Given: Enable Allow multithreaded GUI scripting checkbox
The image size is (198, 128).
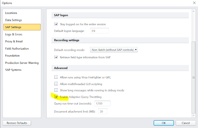Looking at the screenshot, I should click(x=56, y=84).
